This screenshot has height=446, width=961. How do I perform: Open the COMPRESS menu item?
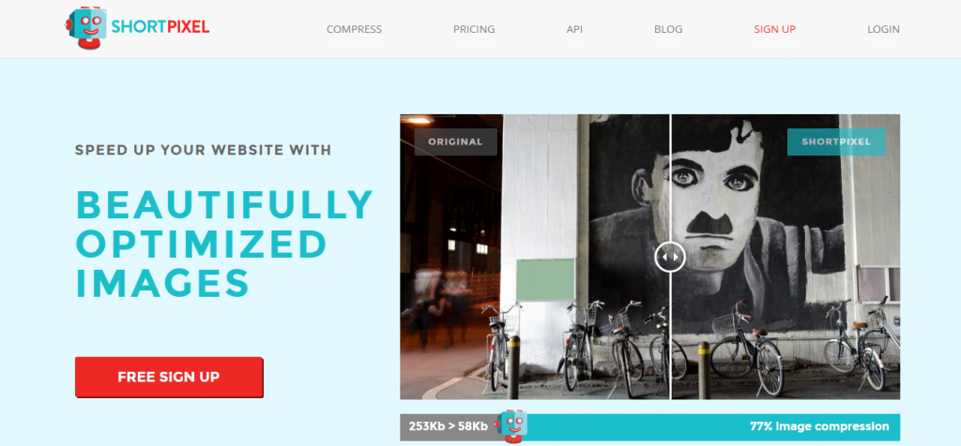point(354,29)
